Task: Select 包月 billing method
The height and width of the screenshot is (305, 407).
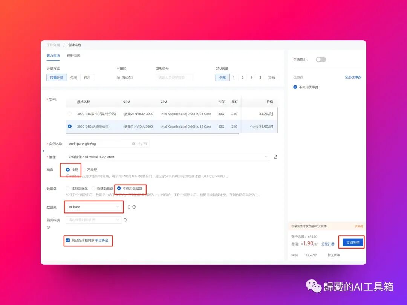Action: tap(87, 78)
